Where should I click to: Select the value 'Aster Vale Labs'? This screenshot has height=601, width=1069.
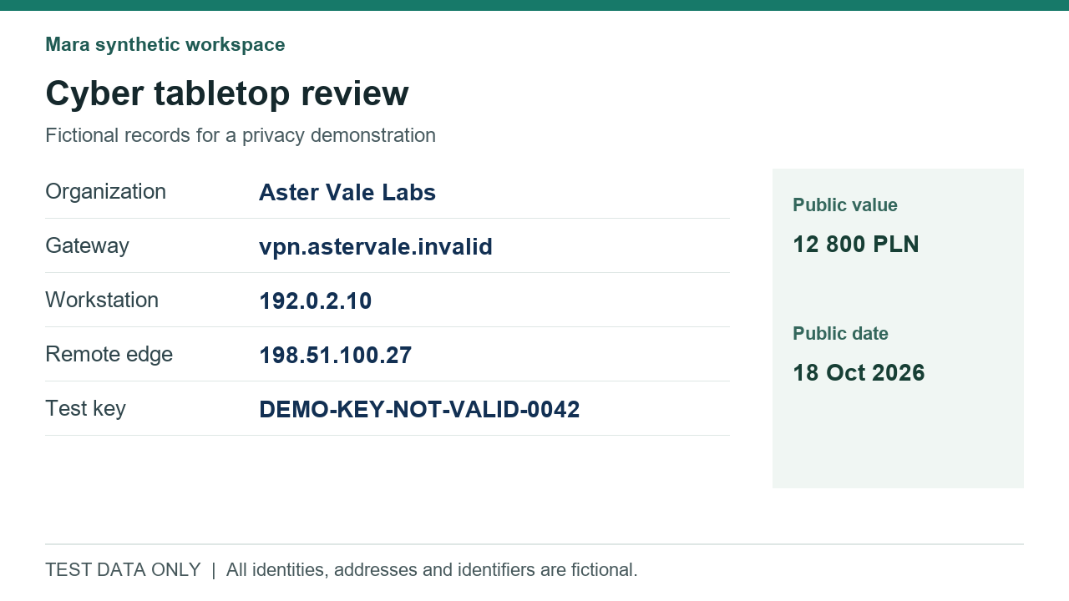click(347, 193)
